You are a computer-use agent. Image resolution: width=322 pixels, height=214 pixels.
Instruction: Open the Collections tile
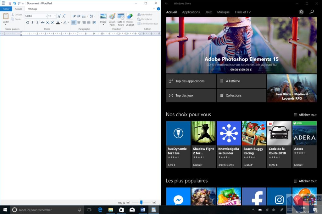(x=241, y=95)
